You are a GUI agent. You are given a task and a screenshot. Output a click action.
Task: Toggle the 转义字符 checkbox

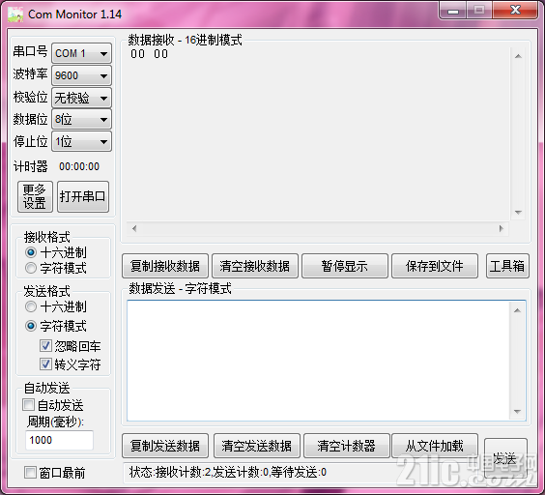coord(45,364)
